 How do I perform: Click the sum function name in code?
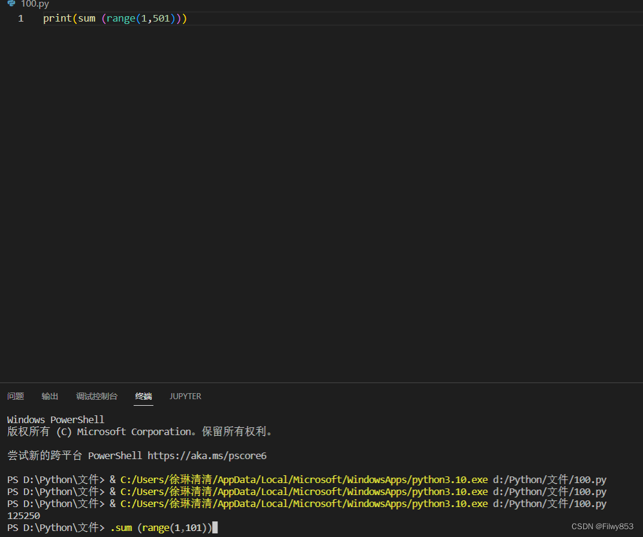86,18
